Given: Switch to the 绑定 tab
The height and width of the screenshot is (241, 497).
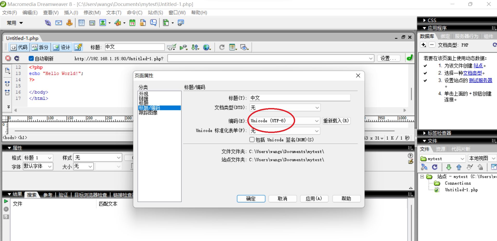Looking at the screenshot, I should (x=445, y=36).
